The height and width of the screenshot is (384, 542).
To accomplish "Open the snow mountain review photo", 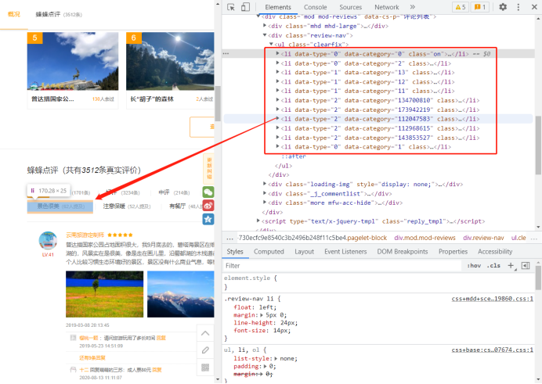I will pos(181,294).
